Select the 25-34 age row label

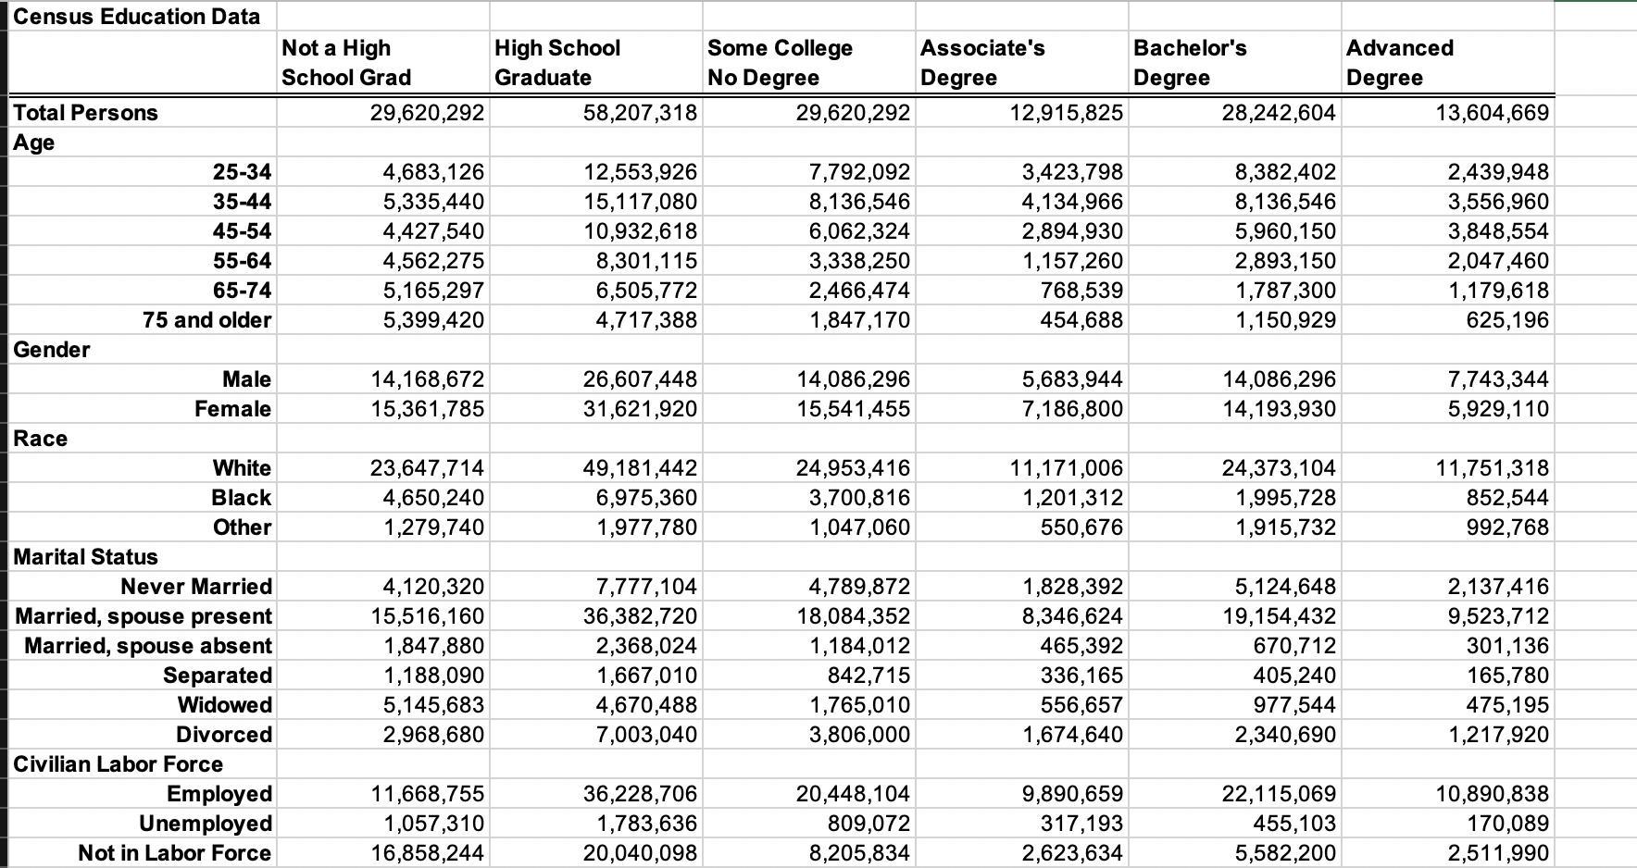coord(242,172)
